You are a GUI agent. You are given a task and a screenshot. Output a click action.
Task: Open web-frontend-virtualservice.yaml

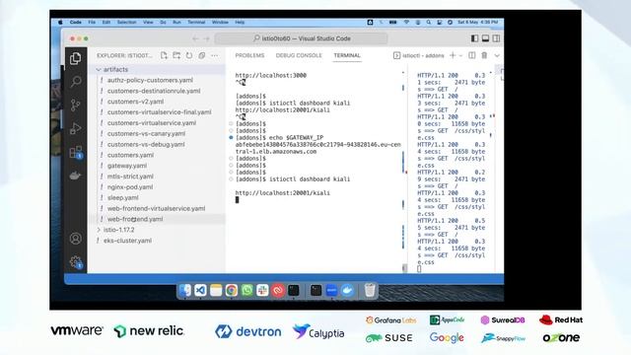[157, 208]
